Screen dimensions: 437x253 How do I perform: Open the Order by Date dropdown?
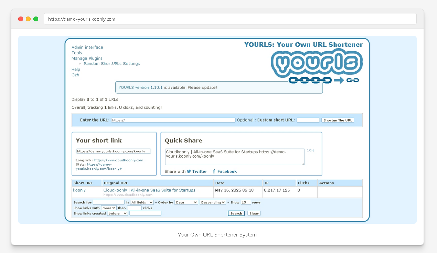pyautogui.click(x=186, y=202)
